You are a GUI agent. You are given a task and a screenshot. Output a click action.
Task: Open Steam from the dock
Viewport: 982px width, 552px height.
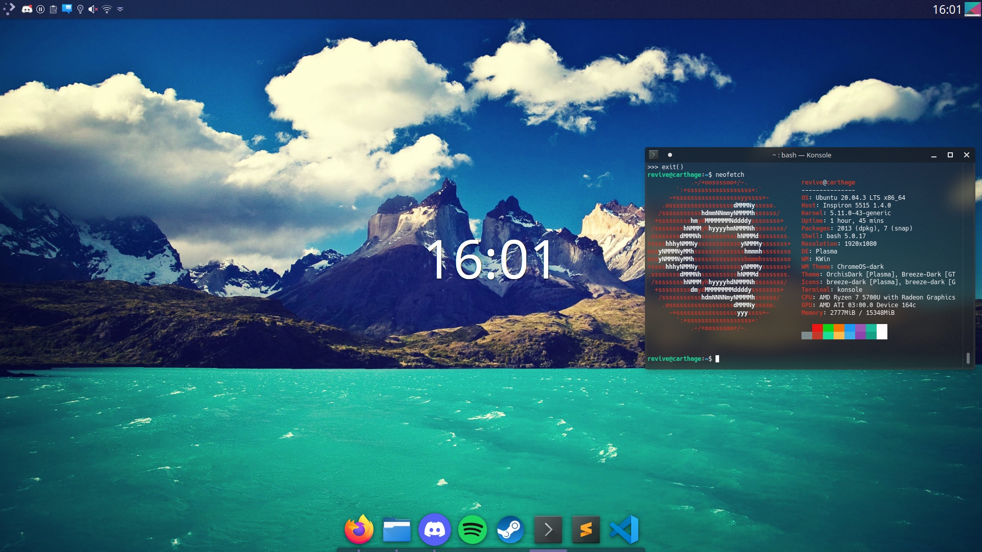(x=510, y=530)
